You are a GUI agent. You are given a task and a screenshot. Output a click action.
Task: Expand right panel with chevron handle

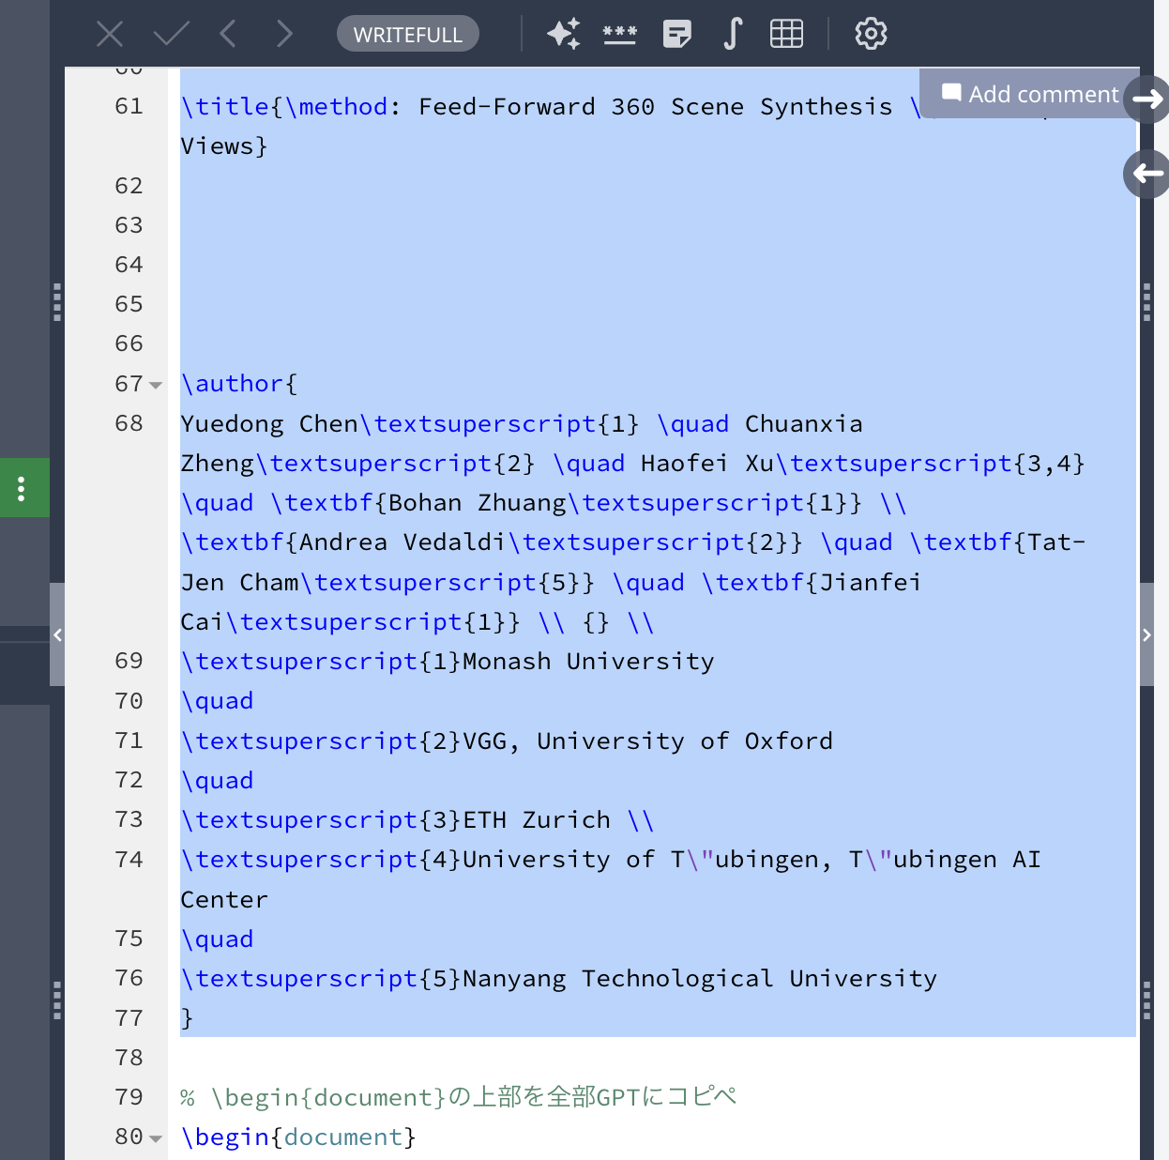[x=1146, y=635]
